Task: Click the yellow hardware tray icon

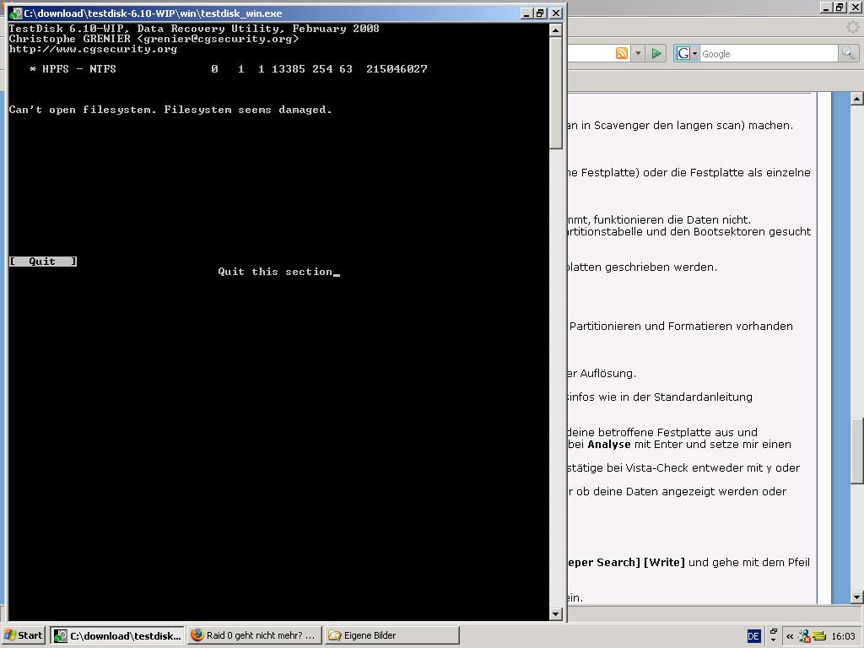Action: click(818, 636)
